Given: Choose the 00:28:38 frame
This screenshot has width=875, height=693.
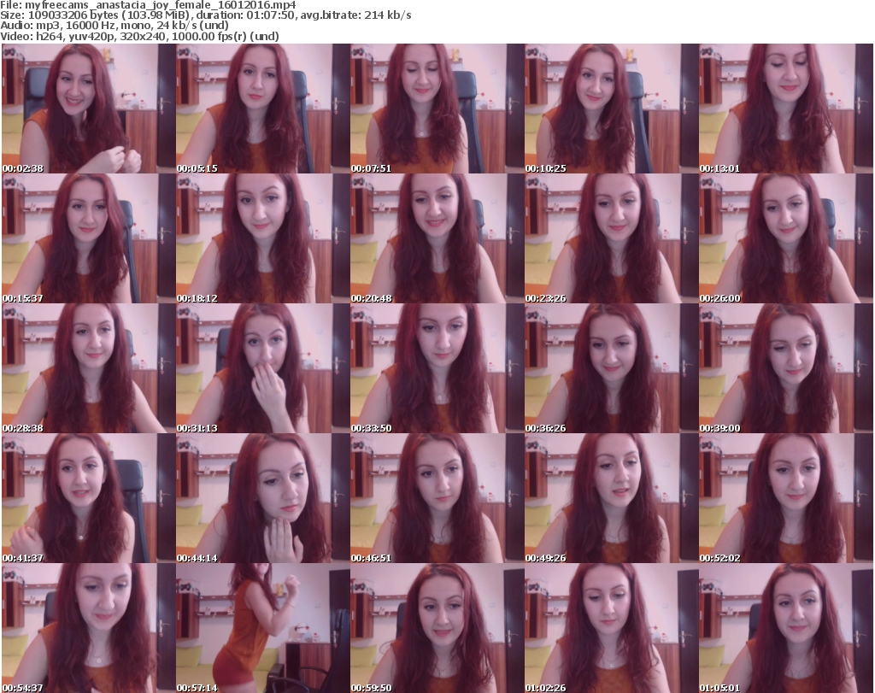Looking at the screenshot, I should (x=89, y=369).
